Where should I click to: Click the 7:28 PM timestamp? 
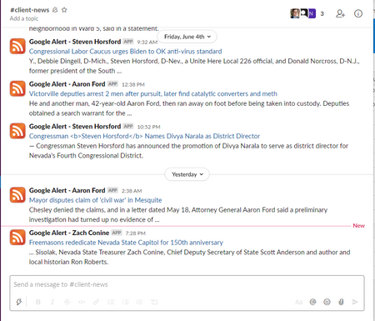click(x=136, y=233)
